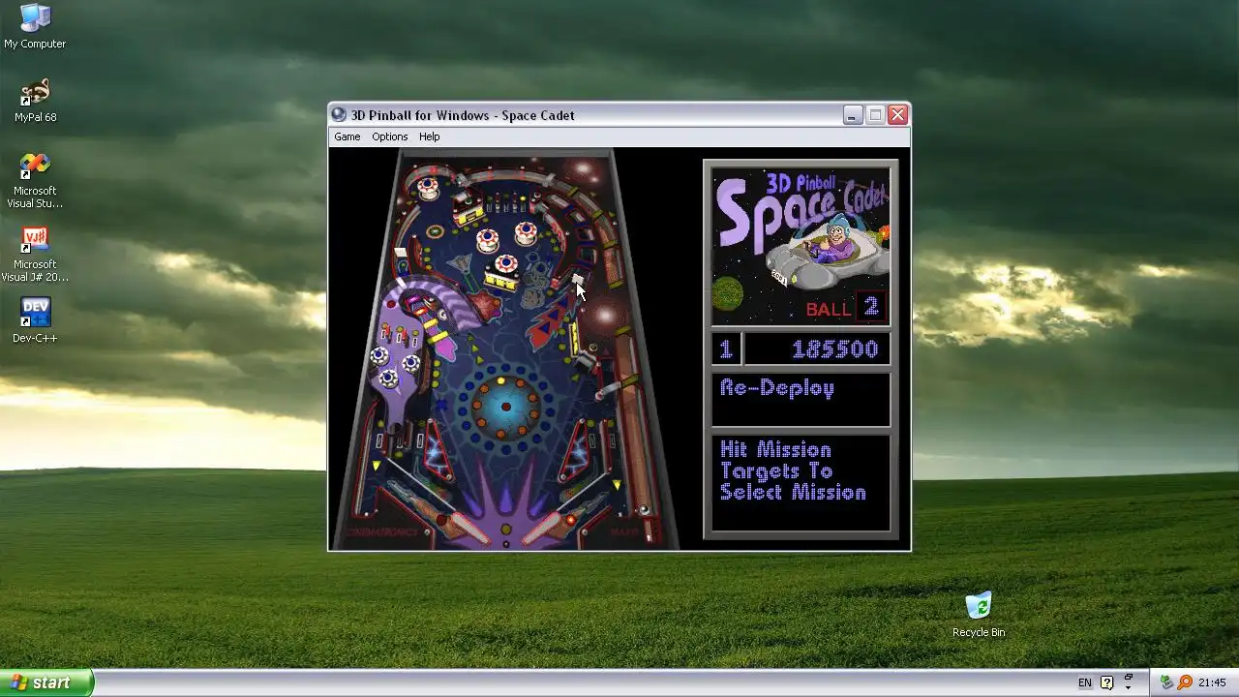Minimize the 3D Pinball window
Image resolution: width=1239 pixels, height=697 pixels.
852,115
